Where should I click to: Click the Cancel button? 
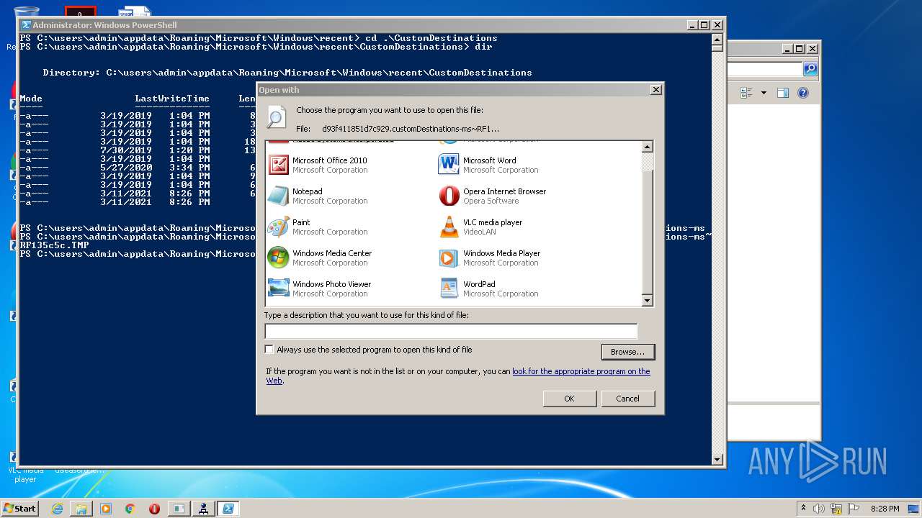[x=627, y=399]
